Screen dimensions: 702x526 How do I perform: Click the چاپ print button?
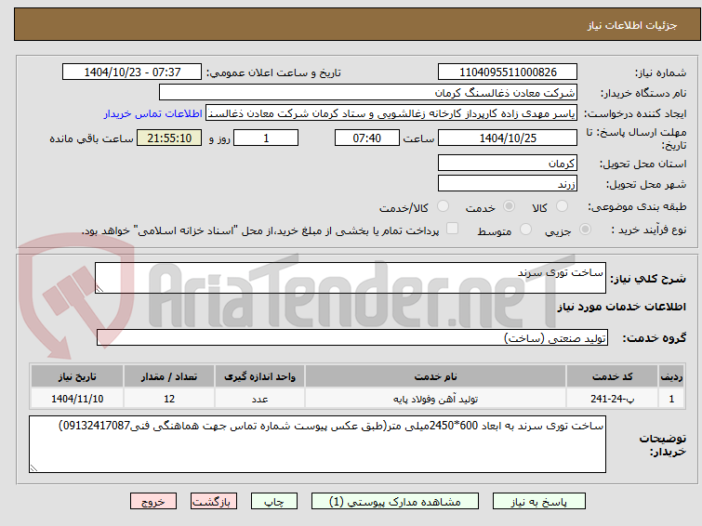click(274, 502)
